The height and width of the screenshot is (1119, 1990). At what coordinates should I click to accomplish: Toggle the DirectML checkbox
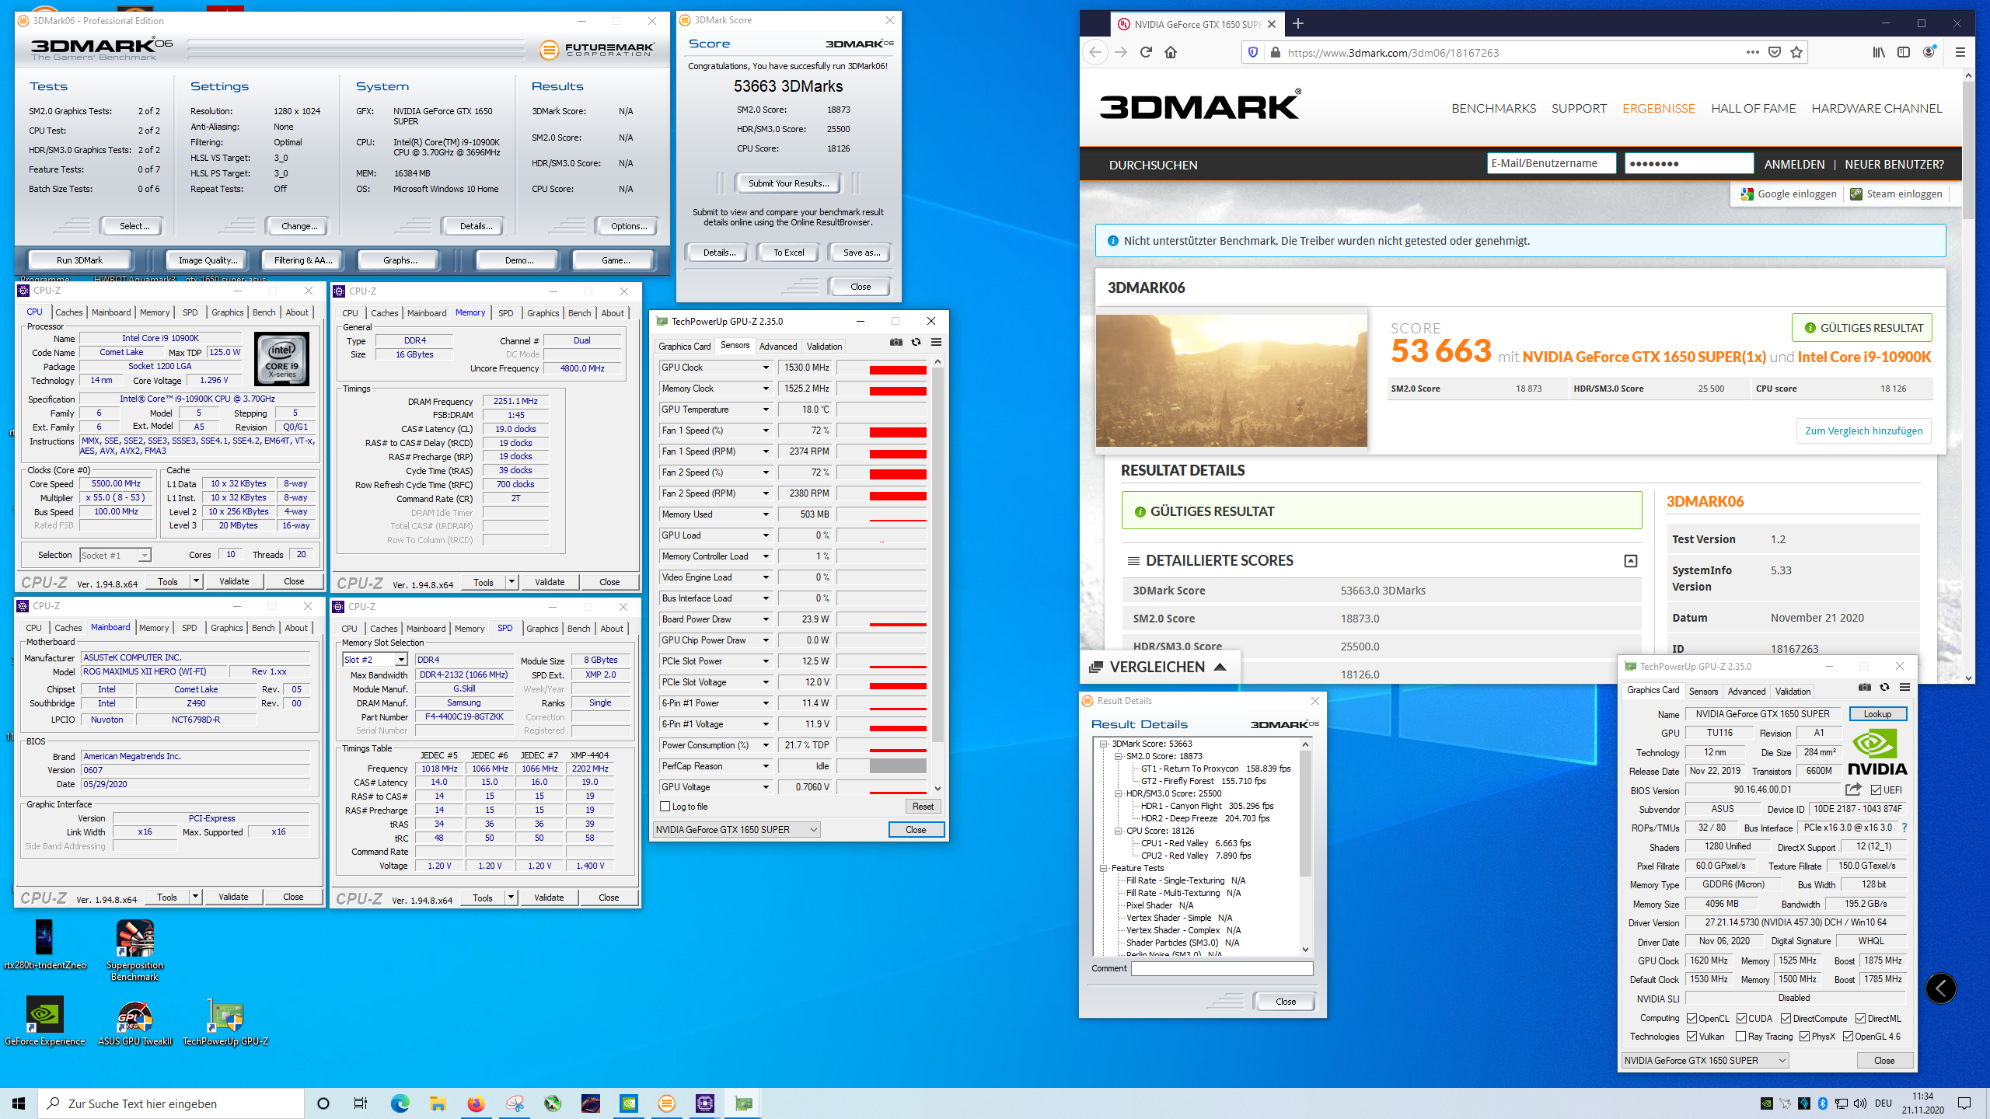click(x=1860, y=1018)
